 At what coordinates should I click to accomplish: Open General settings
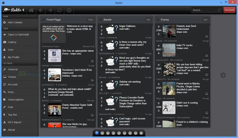pos(20,70)
